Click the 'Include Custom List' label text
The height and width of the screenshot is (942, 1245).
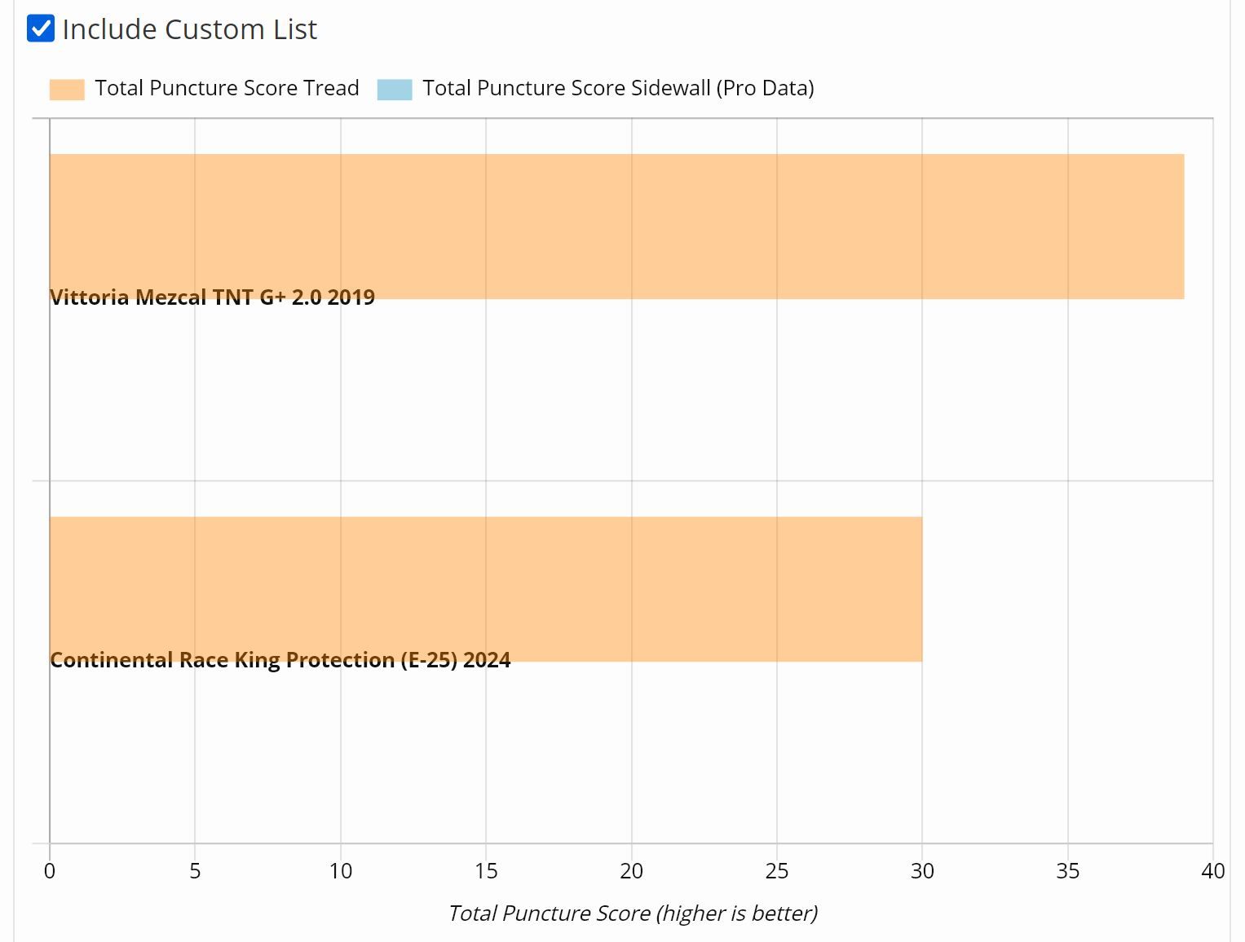189,29
